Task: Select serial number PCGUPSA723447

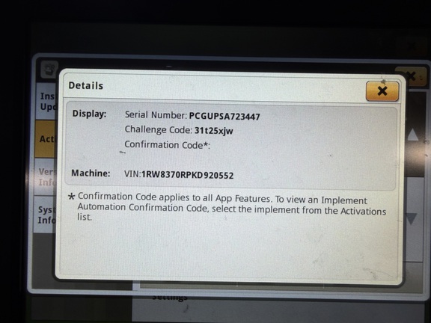Action: [224, 116]
